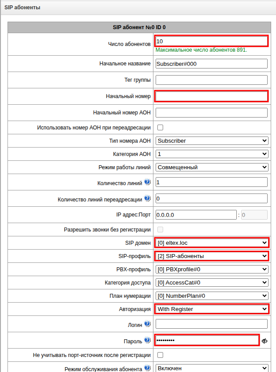
Task: Click the IP адрес input field
Action: click(196, 215)
